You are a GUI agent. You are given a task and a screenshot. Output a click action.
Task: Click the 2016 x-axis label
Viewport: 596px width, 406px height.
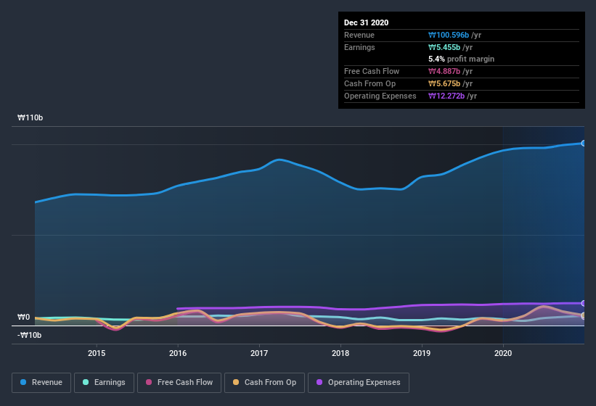coord(178,353)
